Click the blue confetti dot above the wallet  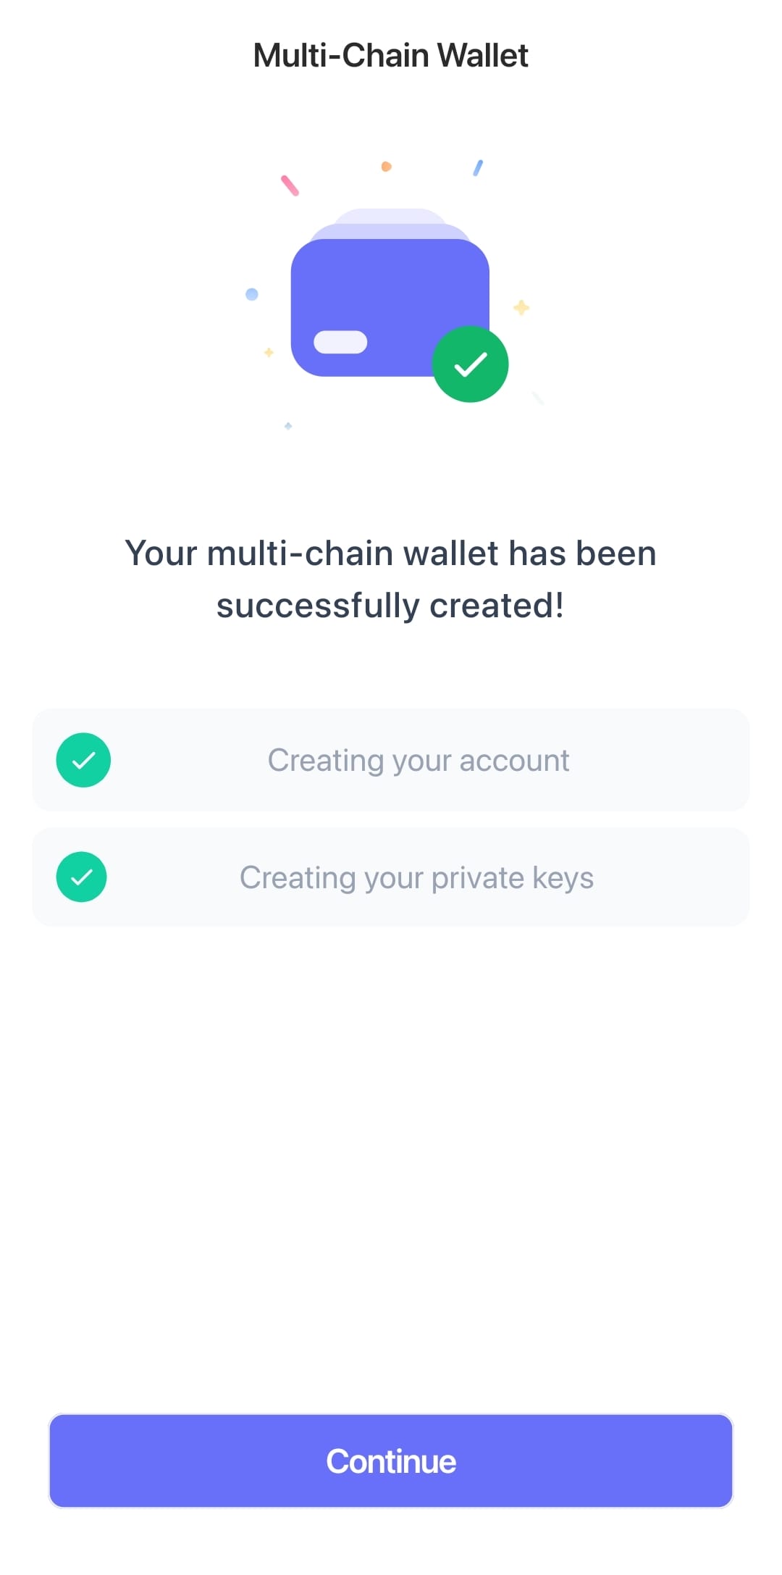click(251, 293)
